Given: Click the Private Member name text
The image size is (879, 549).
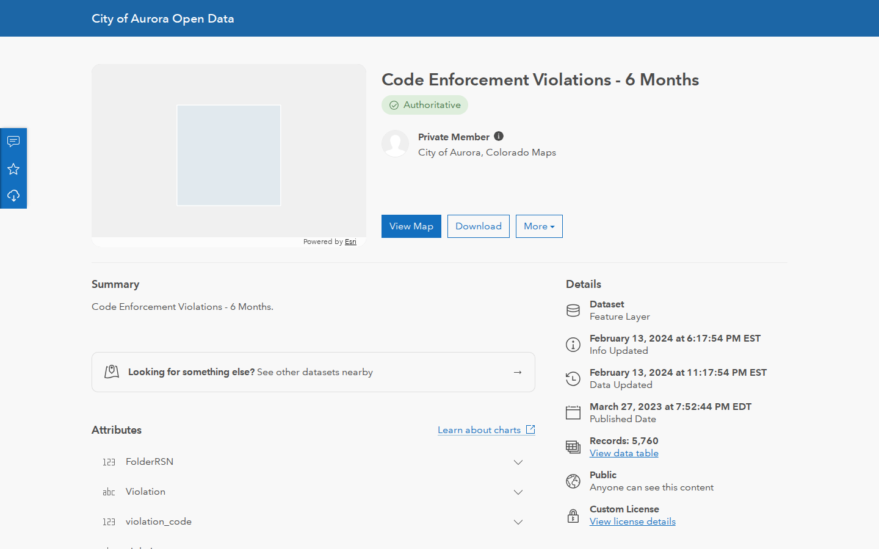Looking at the screenshot, I should coord(454,137).
